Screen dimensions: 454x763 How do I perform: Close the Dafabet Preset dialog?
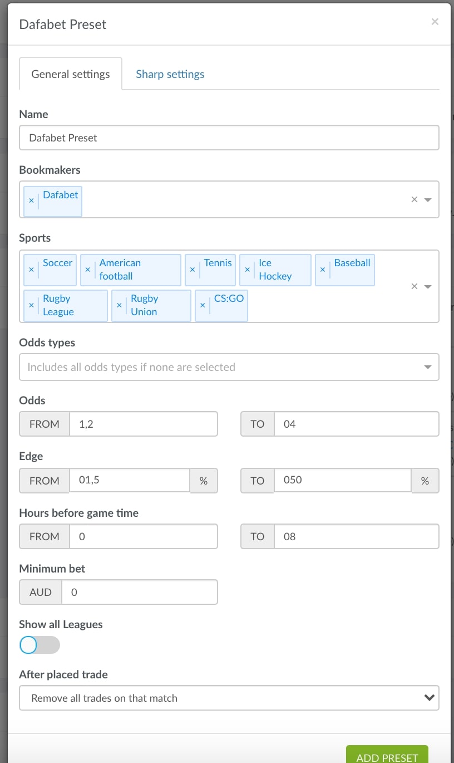click(x=435, y=22)
